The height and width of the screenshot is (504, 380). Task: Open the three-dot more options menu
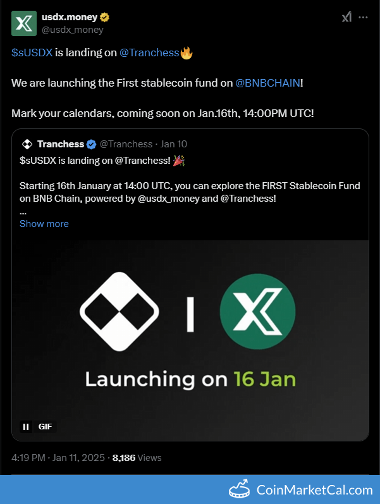[x=364, y=18]
